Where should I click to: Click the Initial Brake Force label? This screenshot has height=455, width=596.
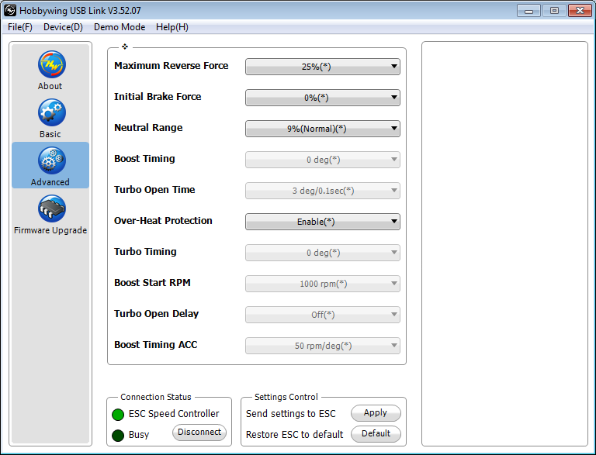tap(158, 97)
